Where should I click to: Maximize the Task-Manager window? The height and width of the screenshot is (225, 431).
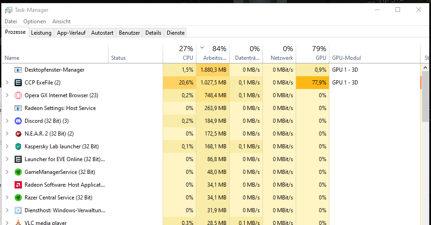pyautogui.click(x=398, y=10)
